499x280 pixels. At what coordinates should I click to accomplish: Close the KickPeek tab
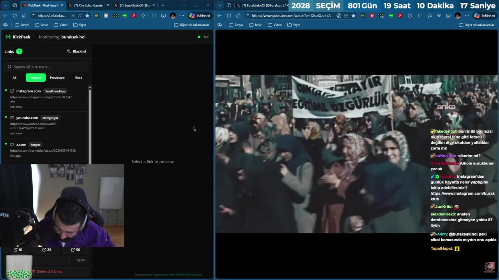(x=62, y=5)
